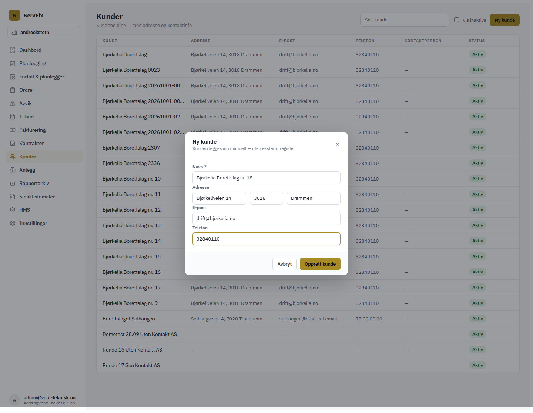Click the Anlegg building icon
Viewport: 533px width, 413px height.
coord(13,170)
